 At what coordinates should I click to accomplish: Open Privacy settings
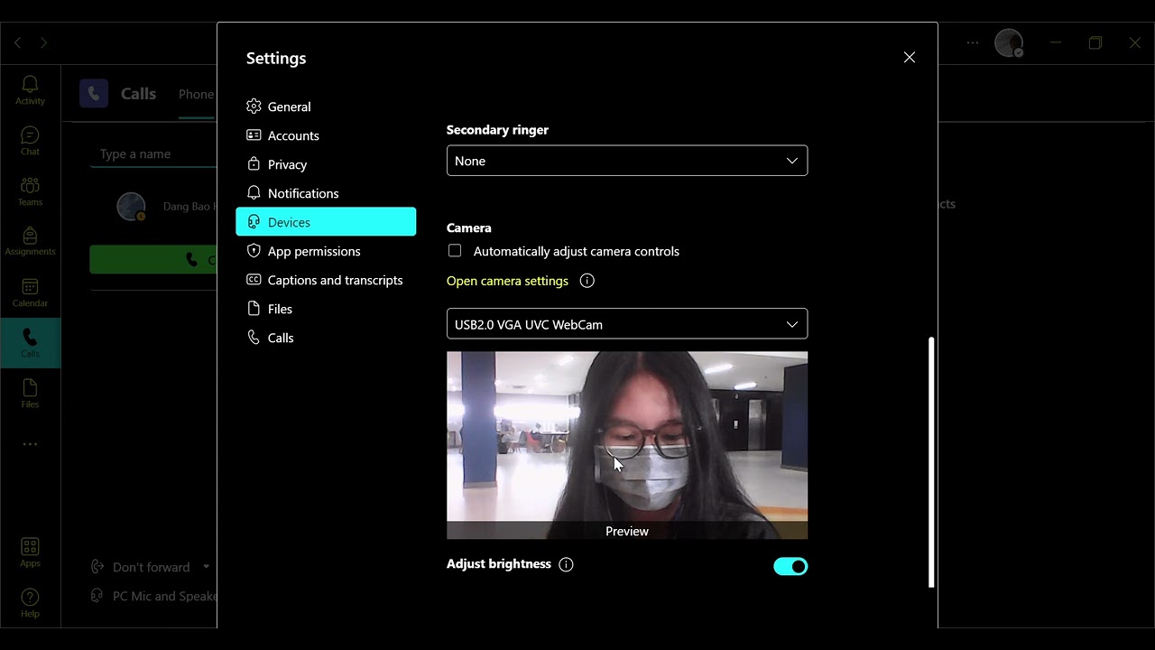coord(326,164)
